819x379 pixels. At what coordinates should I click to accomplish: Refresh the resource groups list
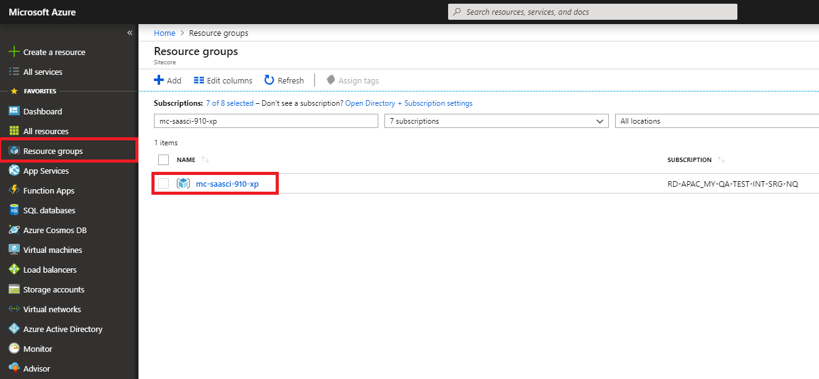click(284, 80)
